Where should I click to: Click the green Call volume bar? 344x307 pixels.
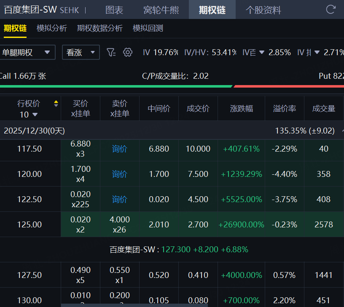116,86
